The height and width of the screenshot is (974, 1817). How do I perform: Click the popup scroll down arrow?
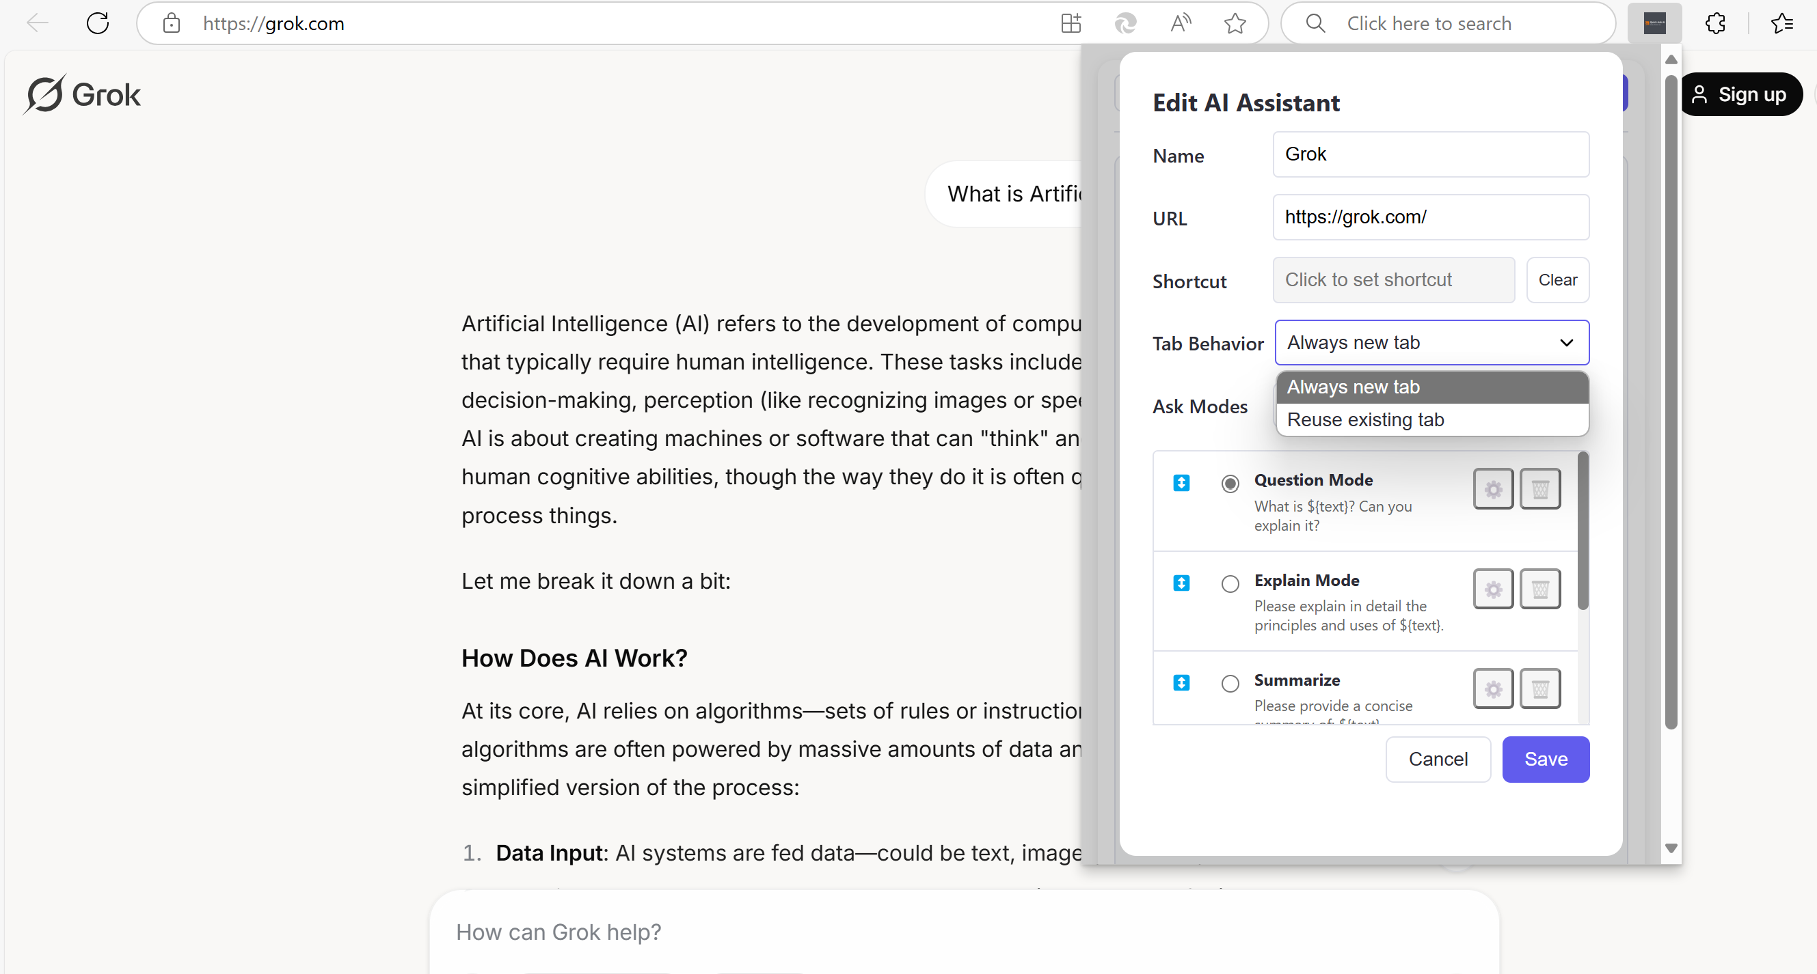(x=1670, y=848)
